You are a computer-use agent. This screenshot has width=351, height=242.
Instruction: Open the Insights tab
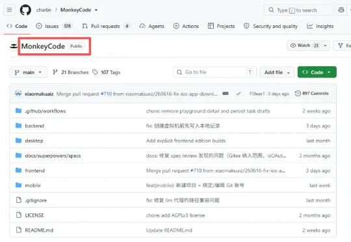(320, 26)
